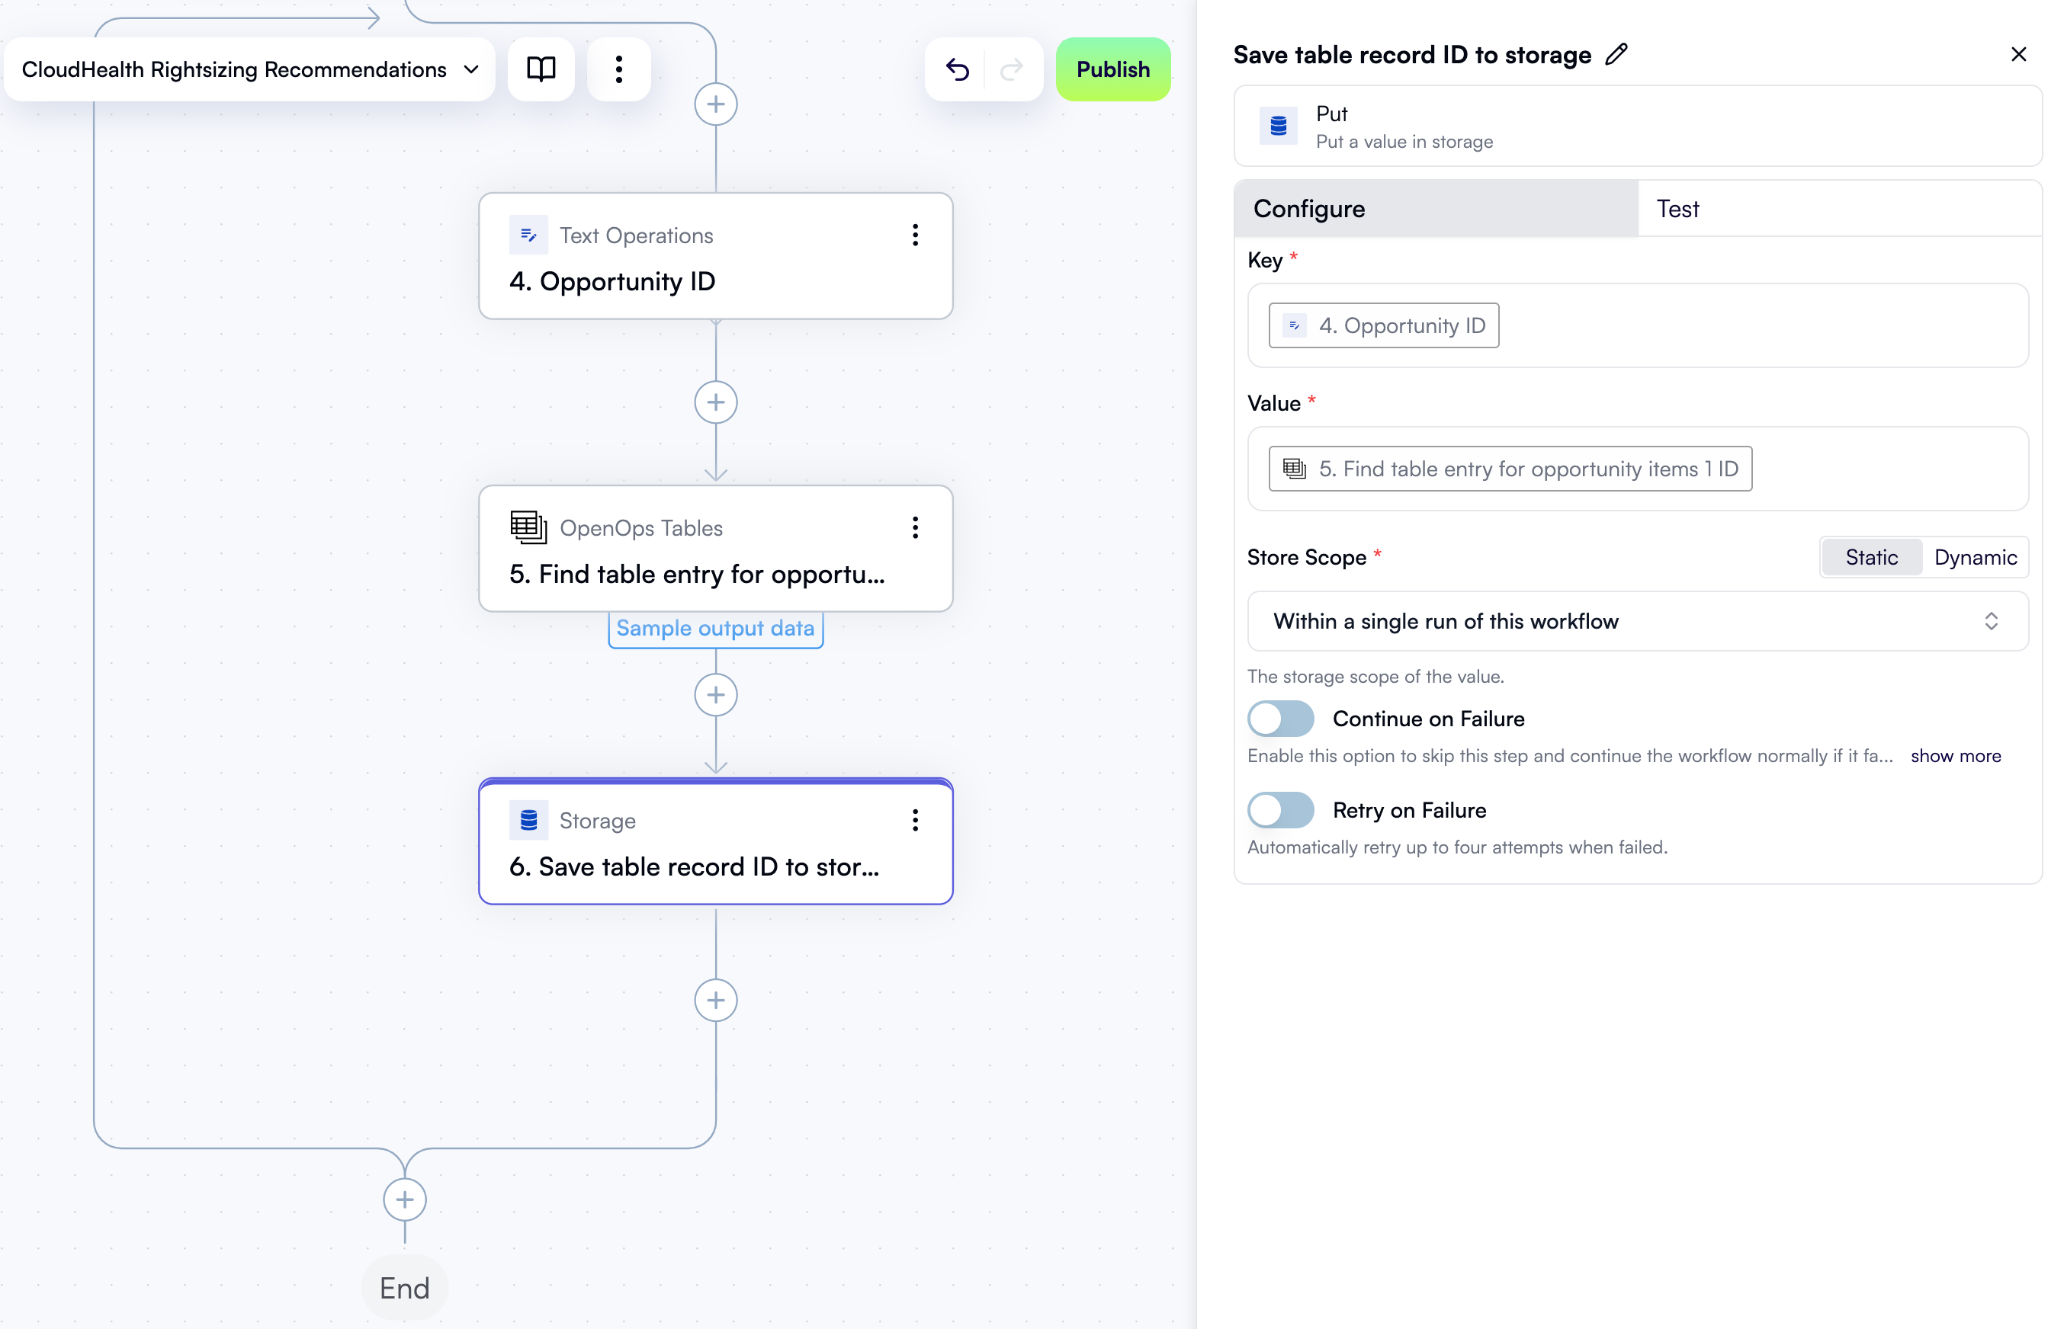Click the Opportunity ID token in the Key field
The image size is (2064, 1329).
point(1383,325)
